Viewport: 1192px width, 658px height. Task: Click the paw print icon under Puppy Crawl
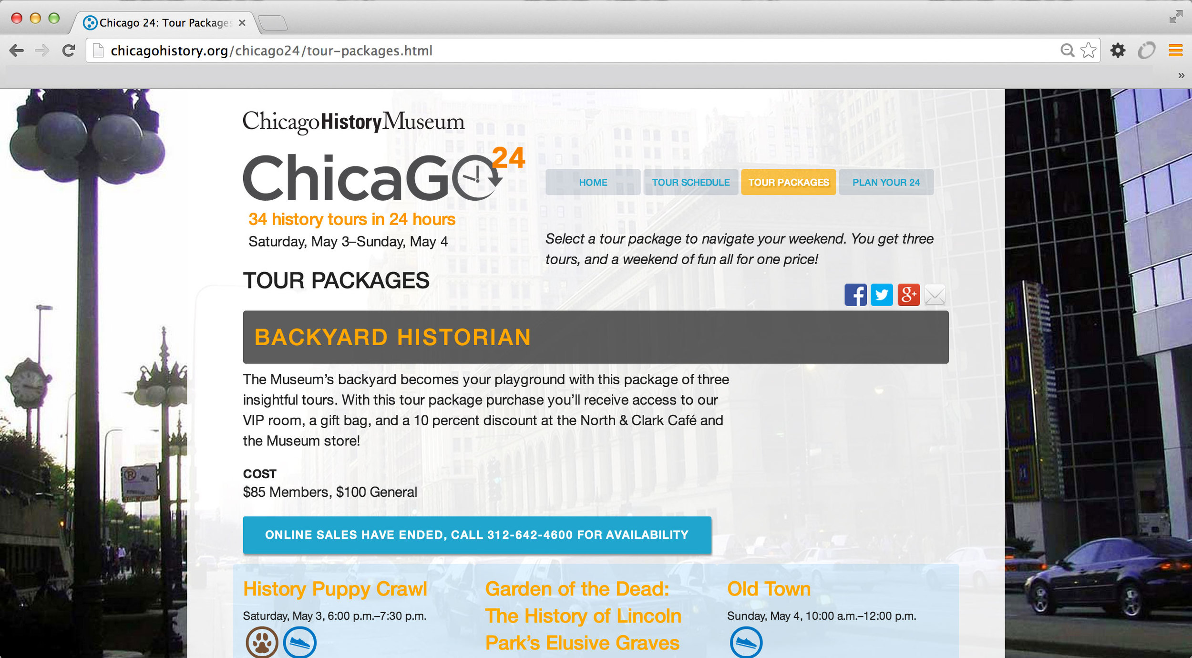click(x=262, y=642)
